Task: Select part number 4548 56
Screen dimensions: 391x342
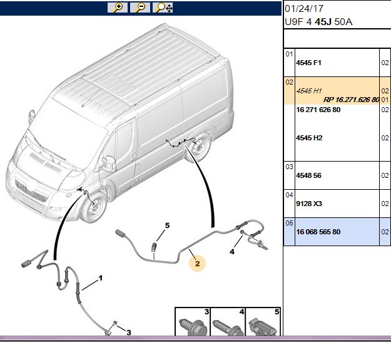Action: pyautogui.click(x=308, y=175)
